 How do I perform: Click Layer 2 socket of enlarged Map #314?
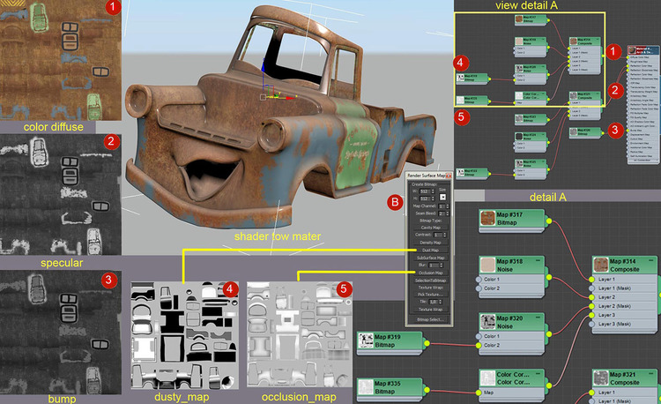coord(591,297)
